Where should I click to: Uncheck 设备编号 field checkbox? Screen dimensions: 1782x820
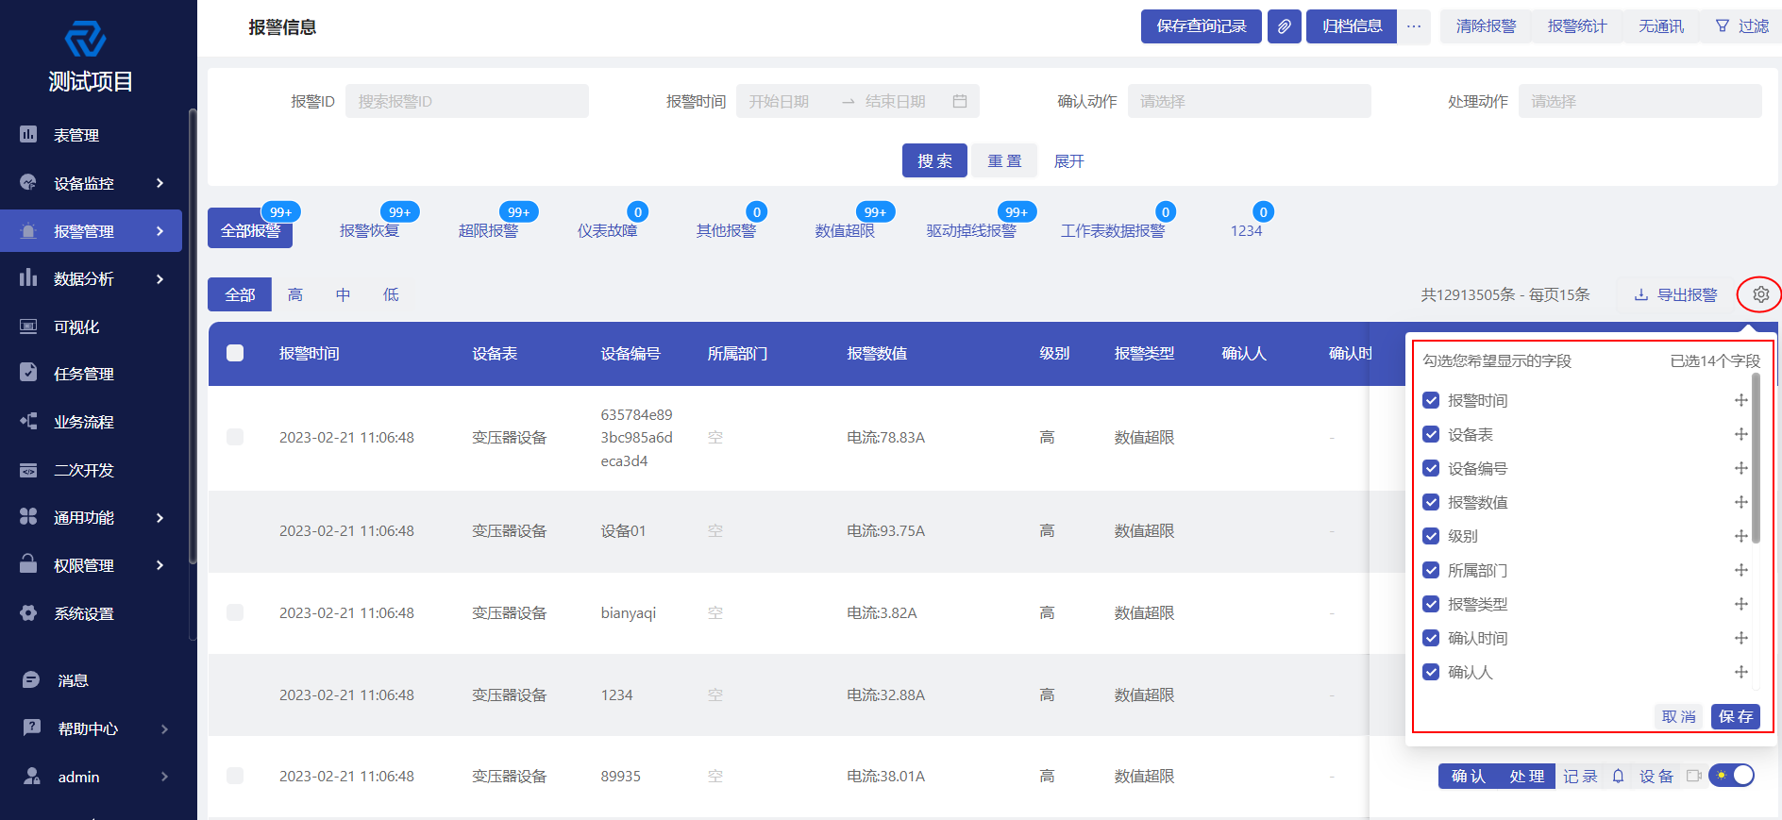click(x=1431, y=468)
